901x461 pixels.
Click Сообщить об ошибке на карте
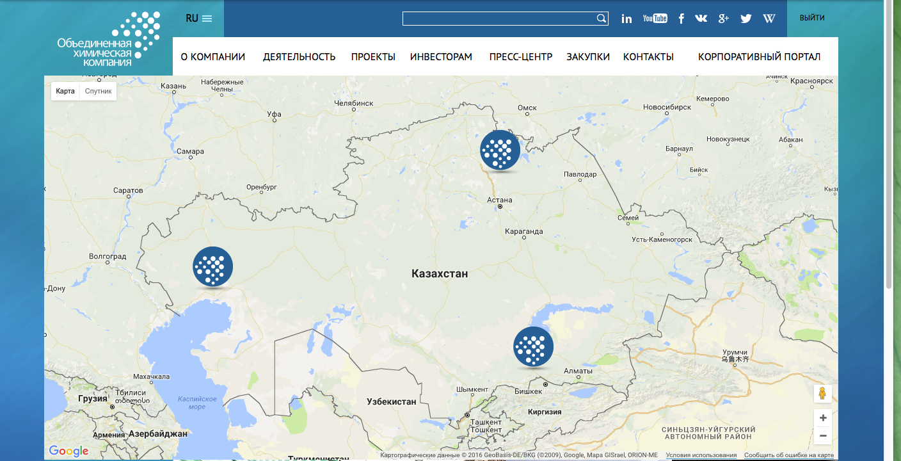(789, 455)
